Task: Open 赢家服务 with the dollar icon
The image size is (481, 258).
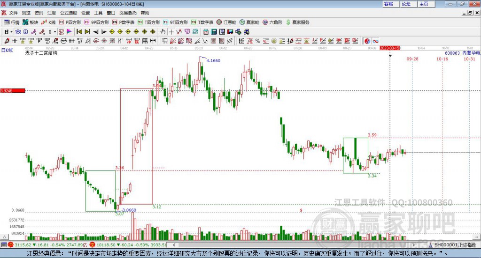Action: 298,22
